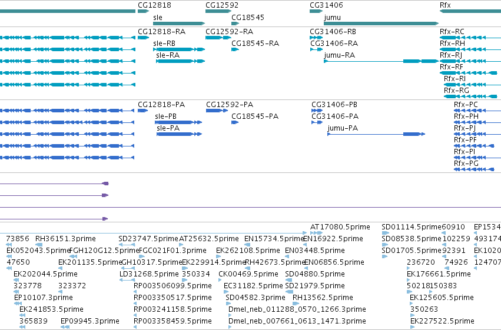Open the CG31406 gene label
501x330 pixels.
click(x=326, y=5)
